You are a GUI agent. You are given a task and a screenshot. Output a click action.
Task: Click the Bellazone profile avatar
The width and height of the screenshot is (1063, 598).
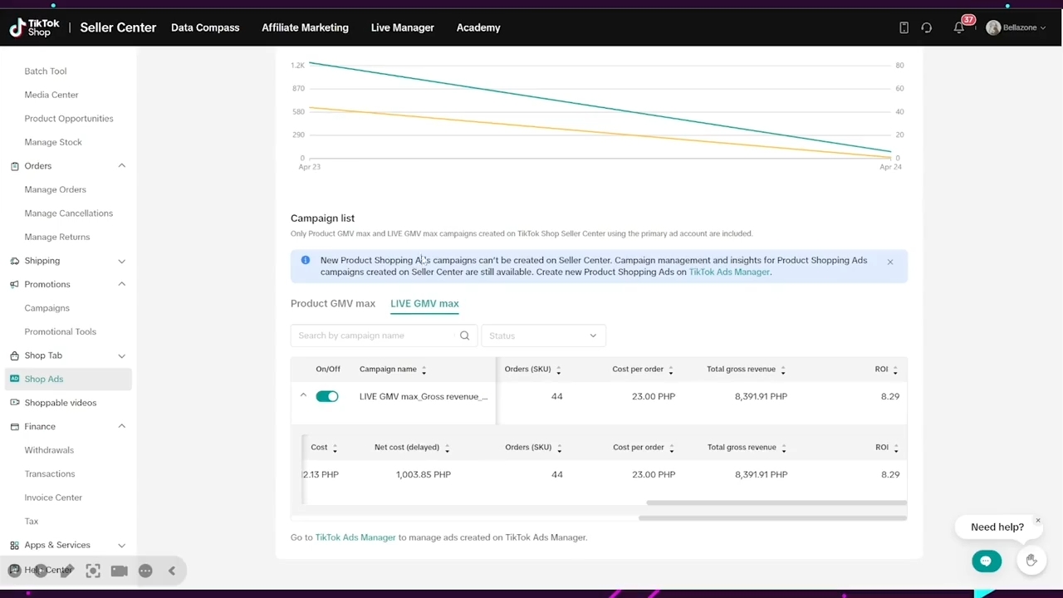(993, 27)
